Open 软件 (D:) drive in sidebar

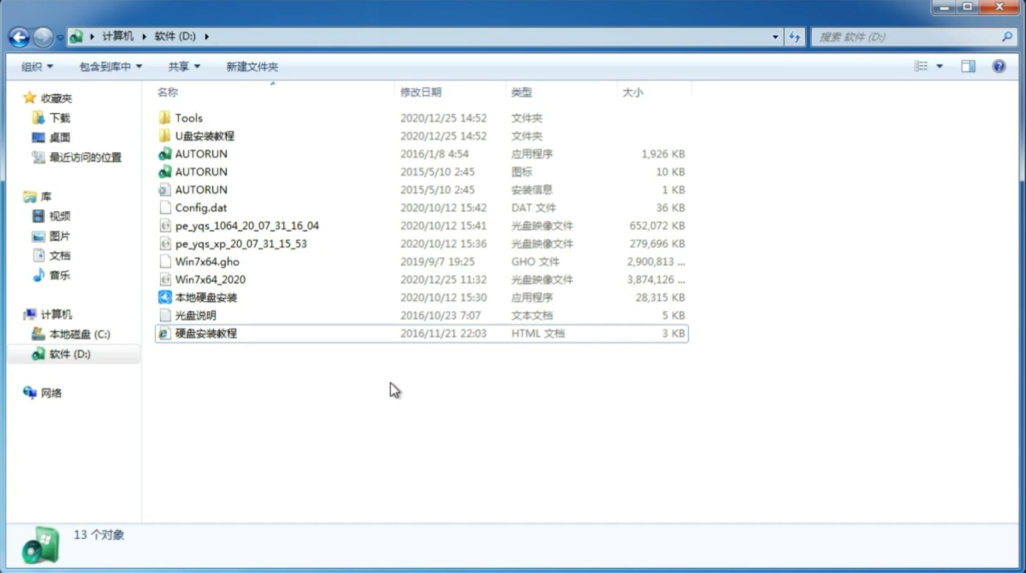click(69, 353)
